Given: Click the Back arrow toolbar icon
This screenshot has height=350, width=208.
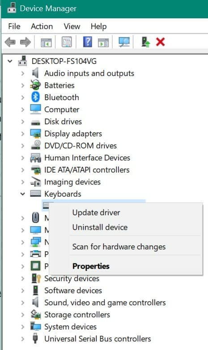Looking at the screenshot, I should coord(10,42).
